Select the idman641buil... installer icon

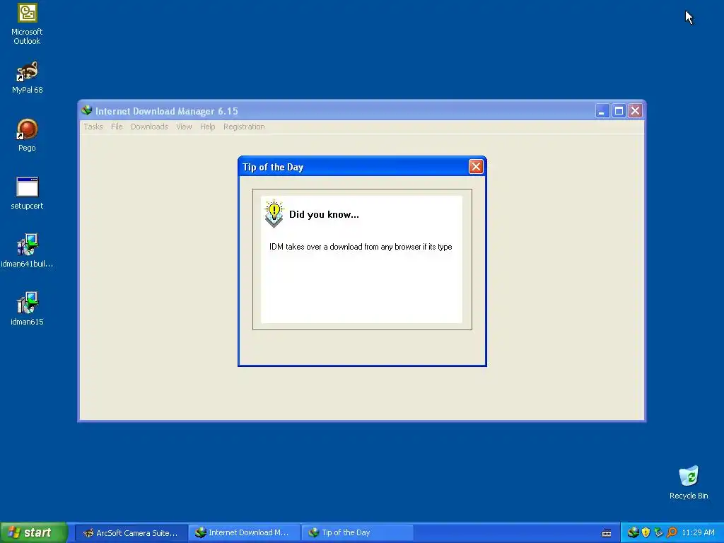(27, 251)
